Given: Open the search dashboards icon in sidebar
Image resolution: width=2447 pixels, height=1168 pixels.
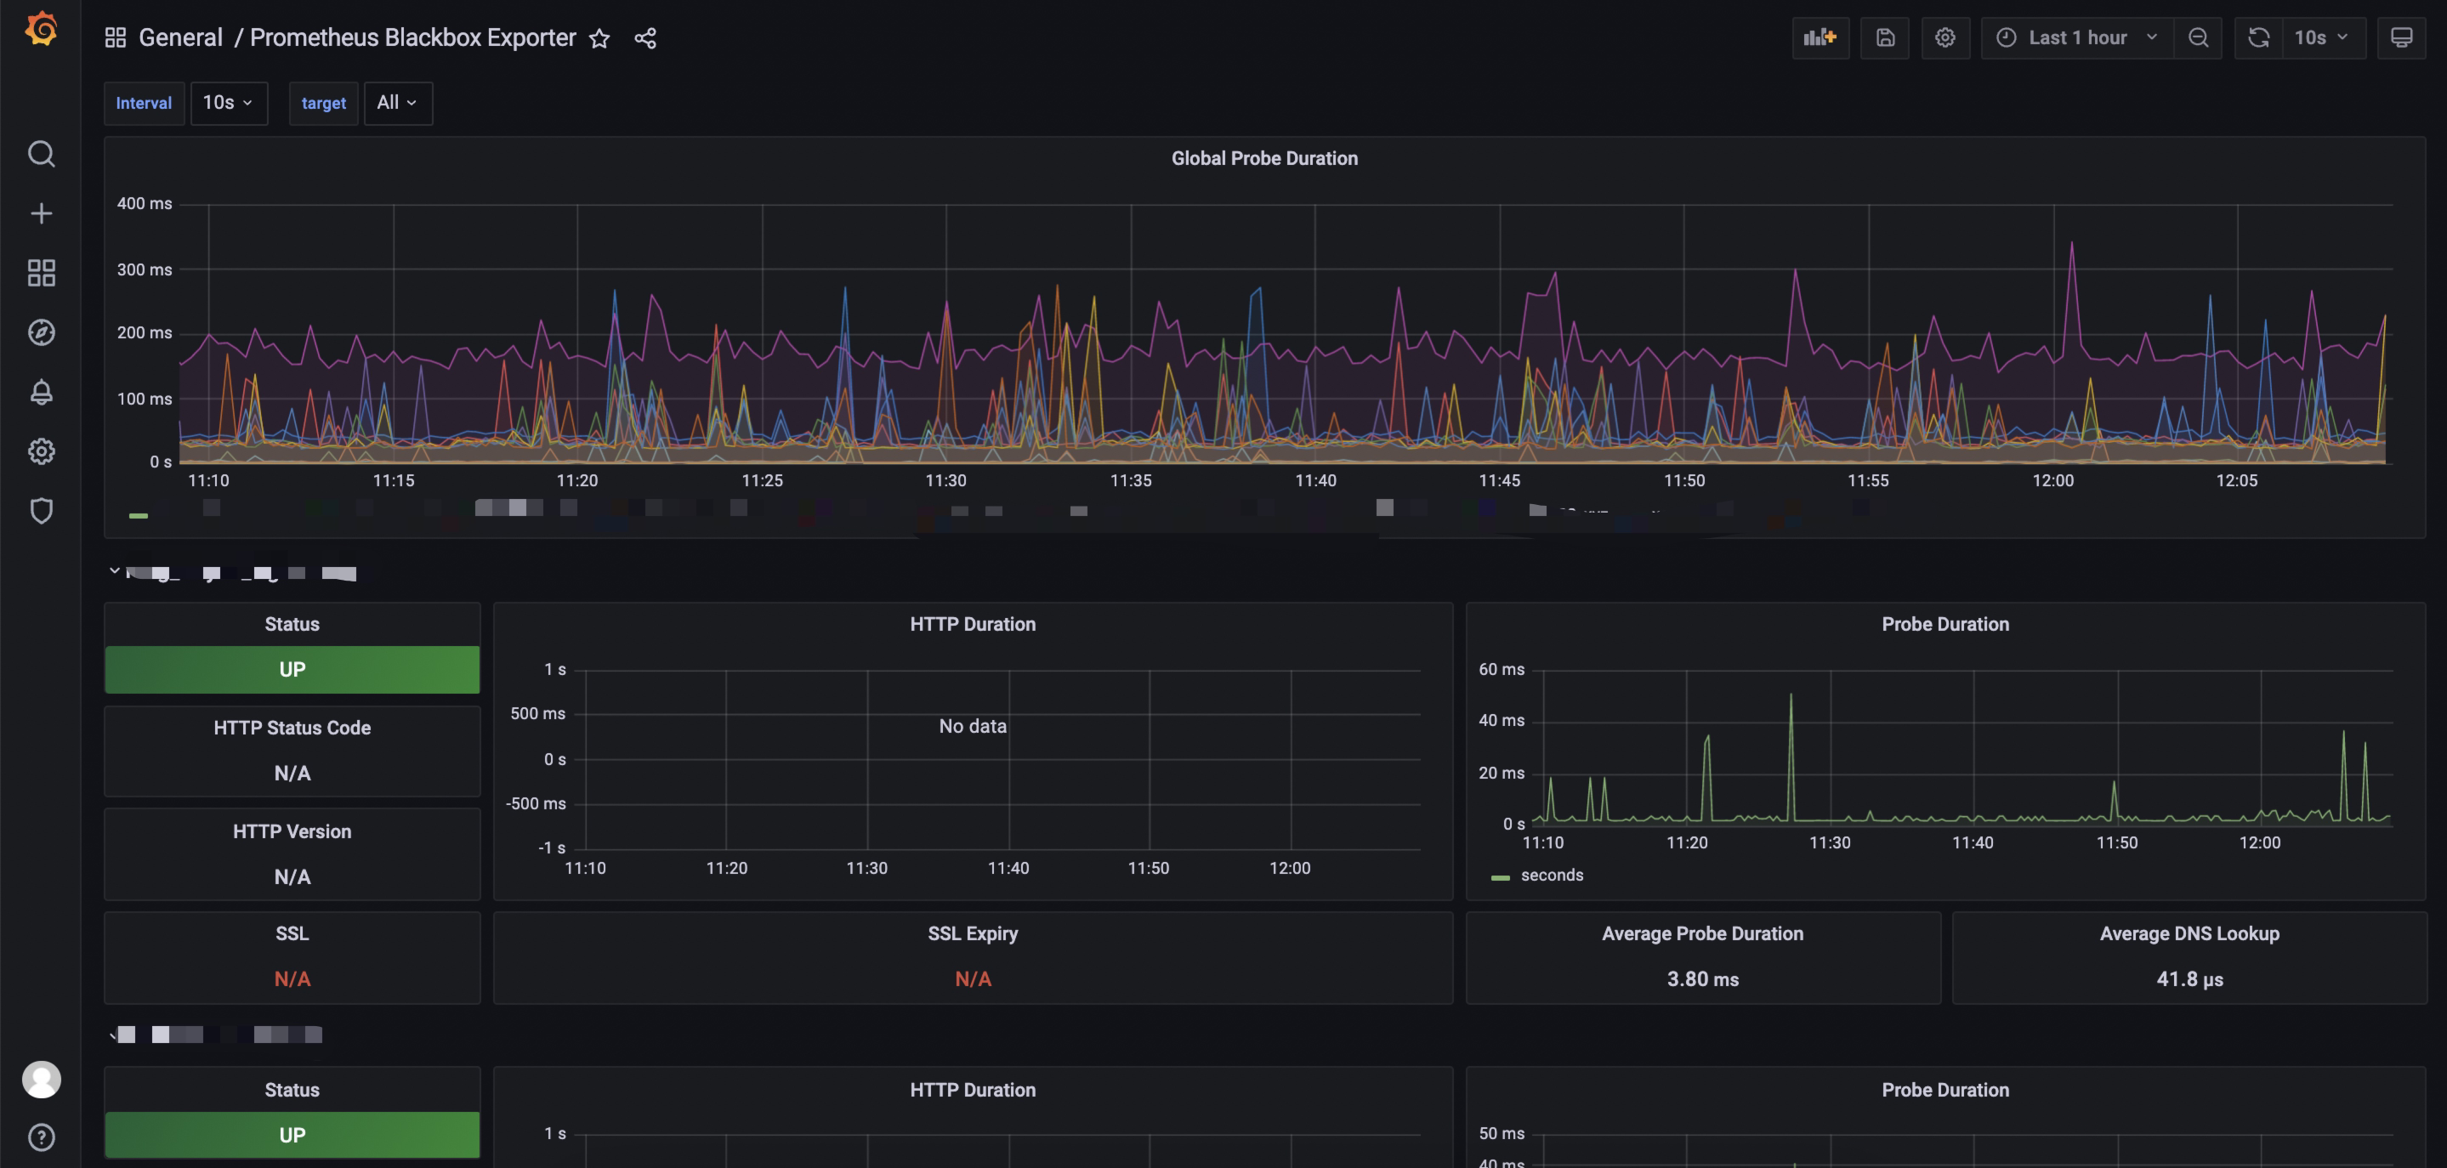Looking at the screenshot, I should point(41,154).
